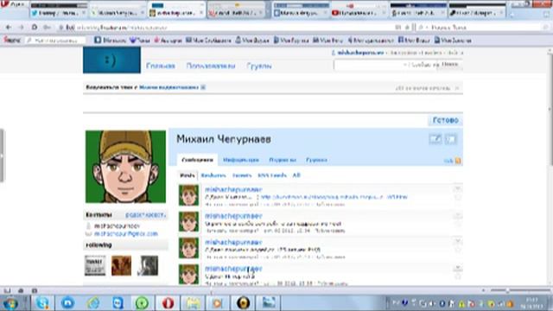The image size is (553, 311).
Task: Click the leftmost icon in the browser status bar
Action: coord(7,290)
